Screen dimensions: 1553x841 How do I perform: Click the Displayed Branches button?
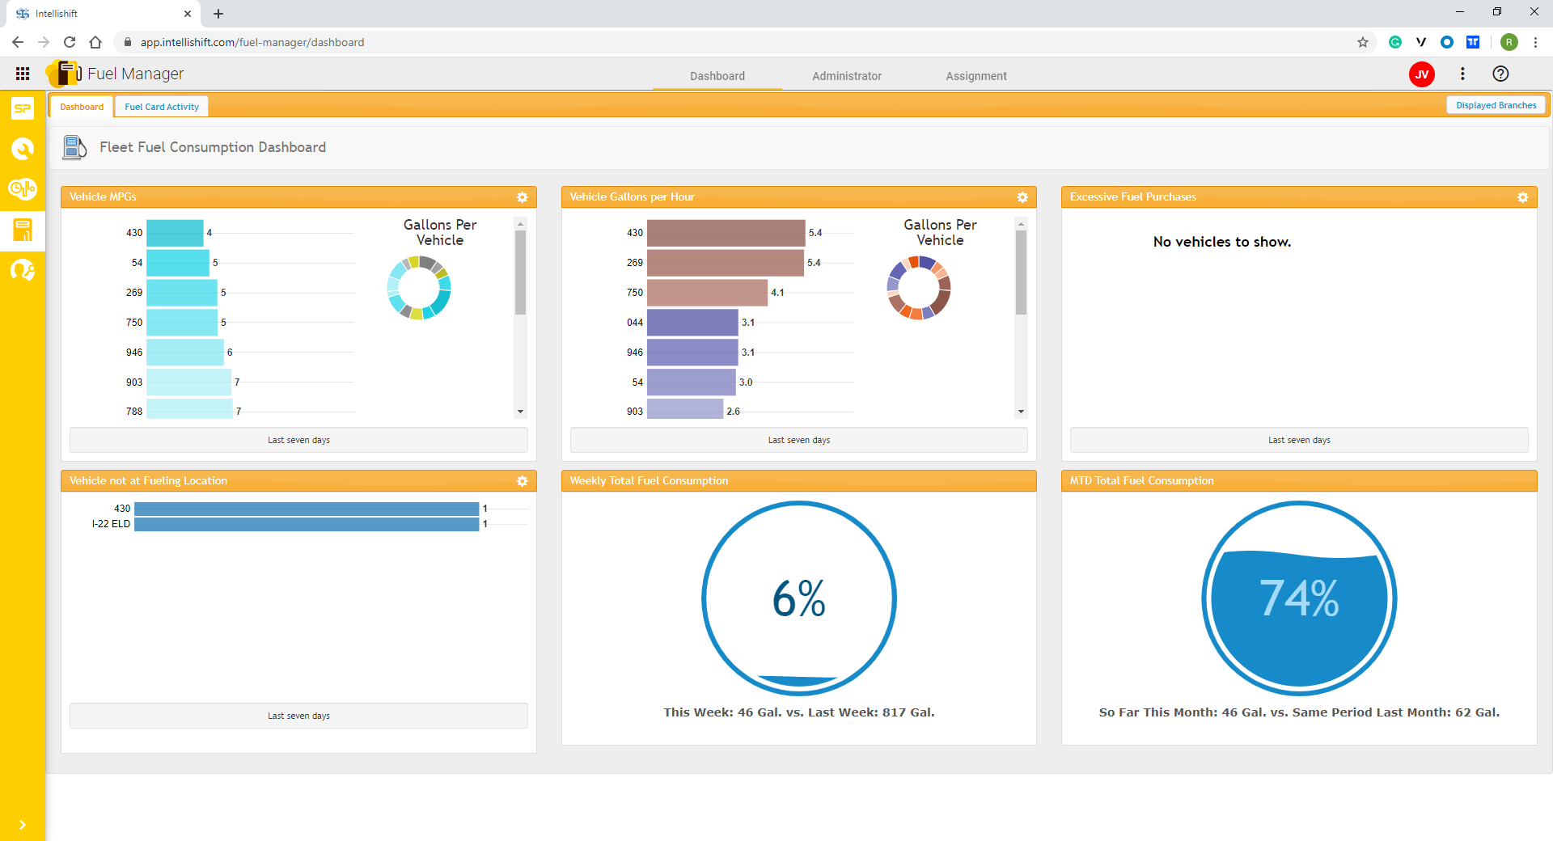[x=1496, y=105]
